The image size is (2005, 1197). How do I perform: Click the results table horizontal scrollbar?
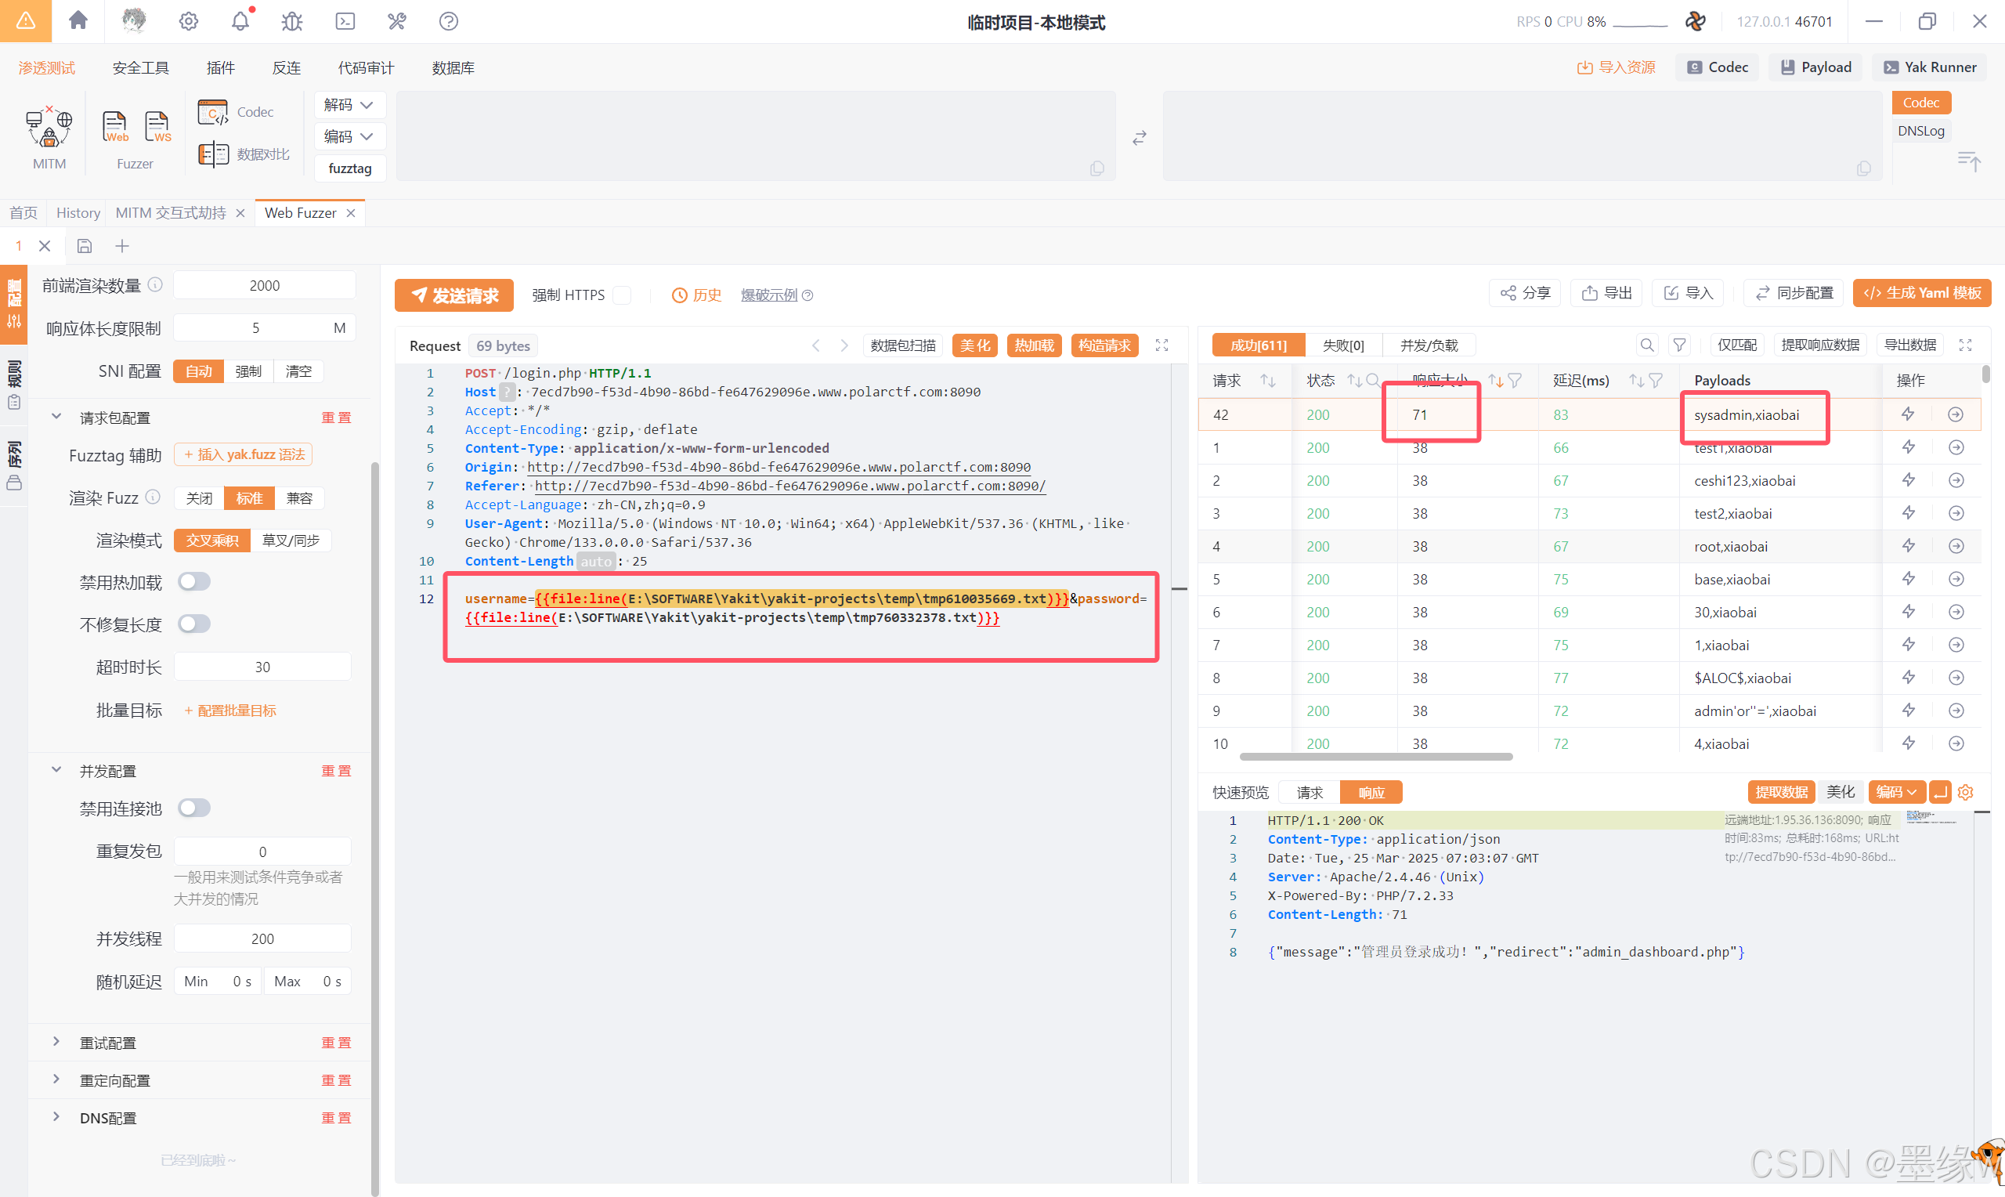[1375, 757]
